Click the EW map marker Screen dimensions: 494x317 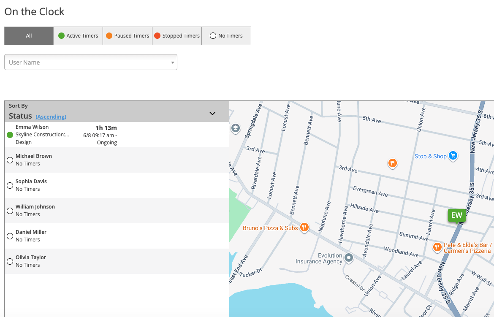pyautogui.click(x=457, y=216)
